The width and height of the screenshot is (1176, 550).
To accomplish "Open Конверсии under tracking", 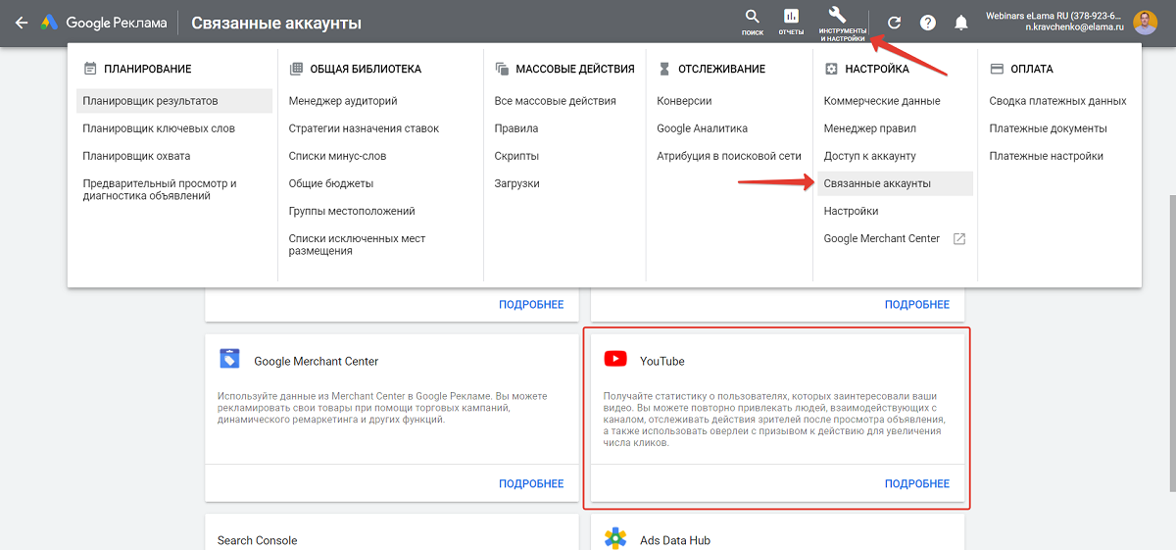I will click(684, 101).
